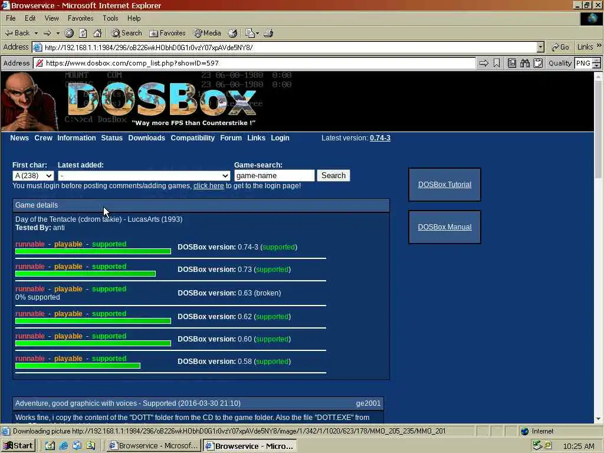
Task: Decrease Quality with the stepper down arrow
Action: pyautogui.click(x=596, y=66)
